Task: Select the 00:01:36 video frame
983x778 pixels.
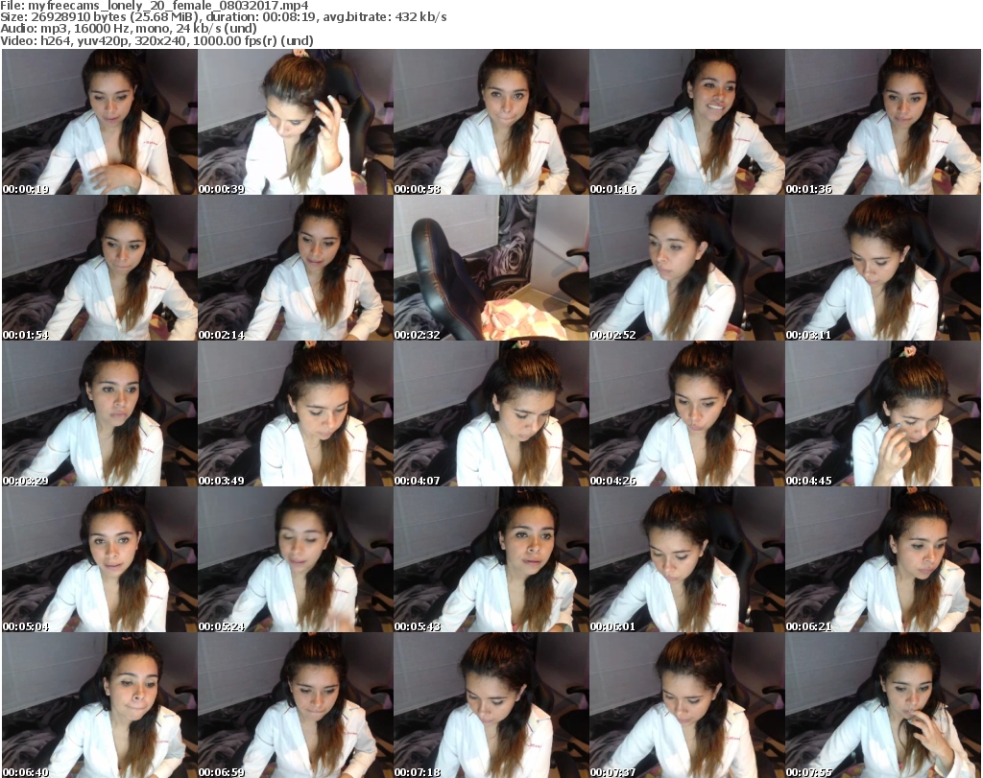Action: 883,122
